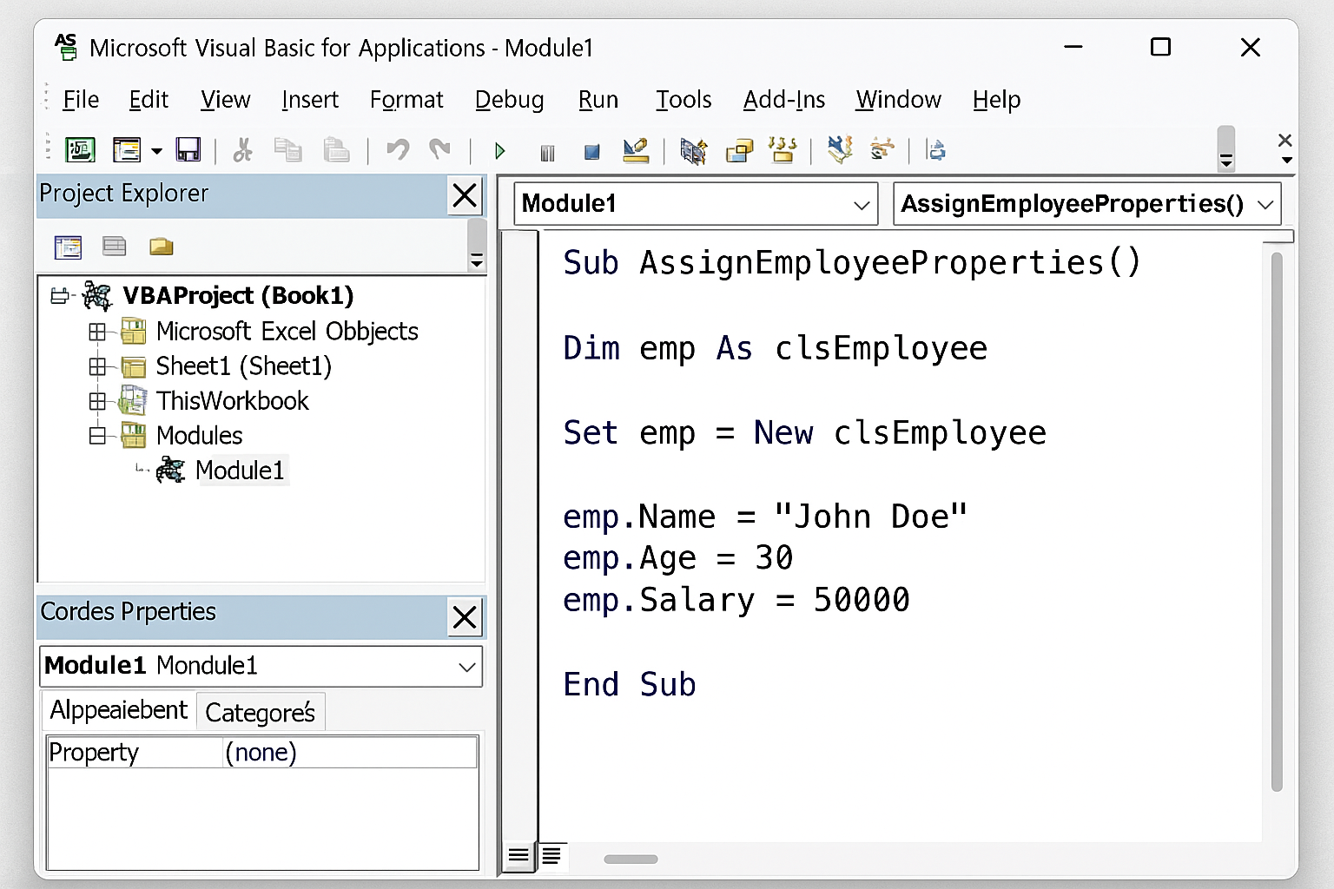Click the last blue icon on toolbar
The image size is (1334, 889).
(936, 150)
